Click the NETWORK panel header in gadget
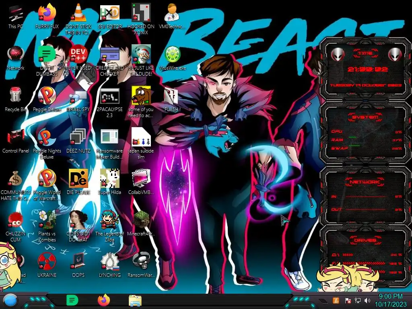412x309 pixels. tap(365, 182)
